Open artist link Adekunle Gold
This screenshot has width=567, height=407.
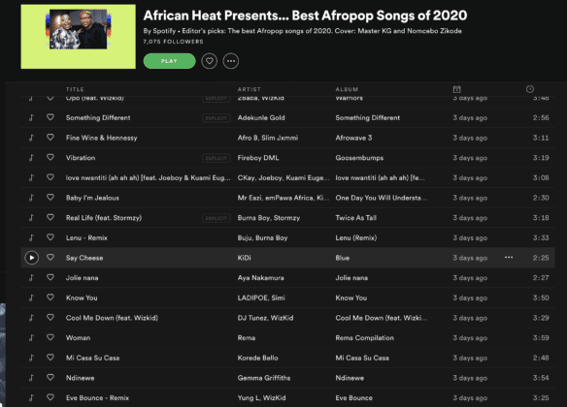(x=261, y=117)
